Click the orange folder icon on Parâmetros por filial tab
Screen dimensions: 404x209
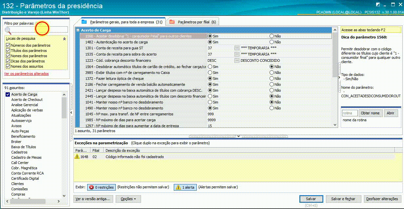click(x=172, y=22)
